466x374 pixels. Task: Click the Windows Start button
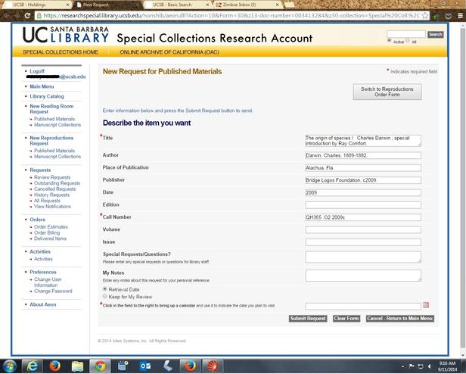[9, 365]
